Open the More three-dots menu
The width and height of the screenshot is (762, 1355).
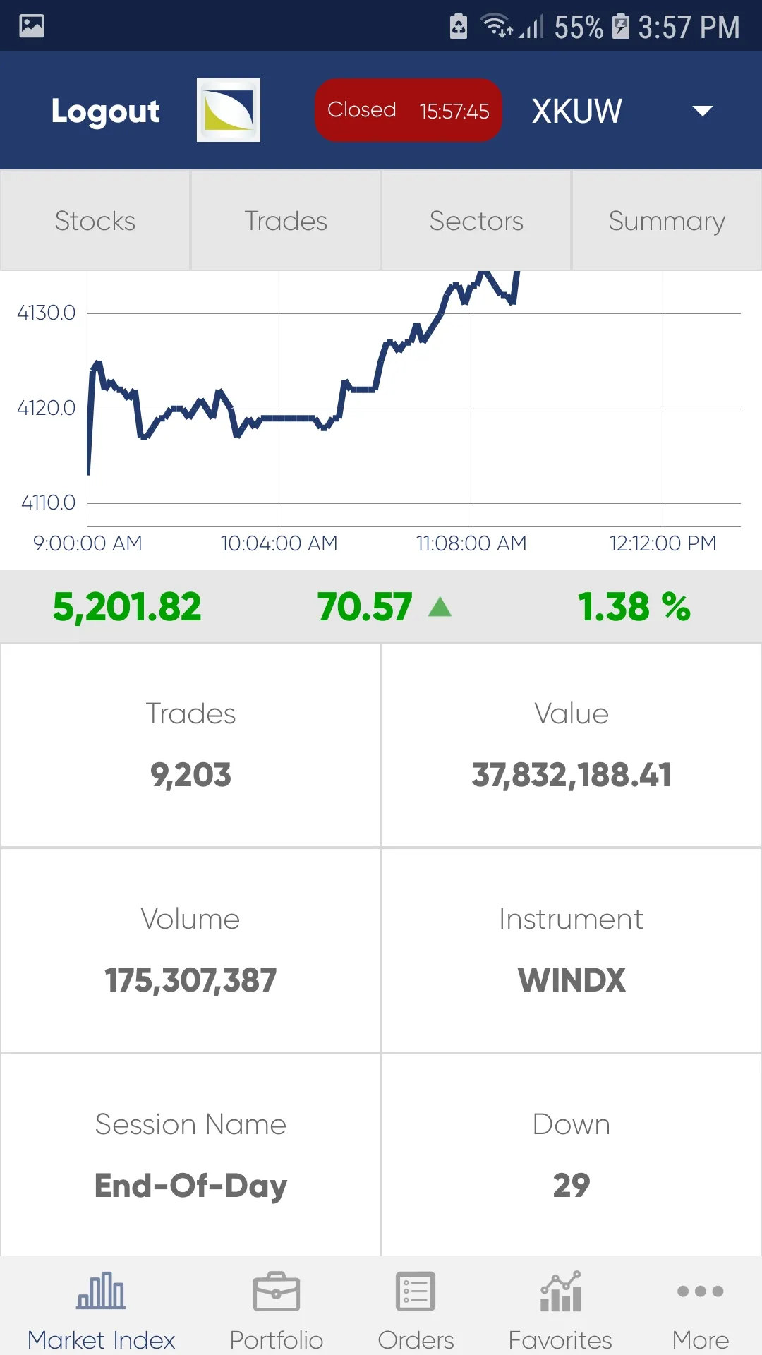[700, 1291]
